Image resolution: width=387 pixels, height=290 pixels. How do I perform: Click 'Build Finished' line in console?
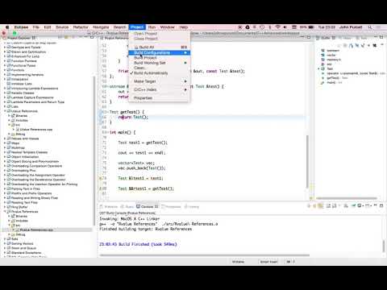tap(138, 244)
